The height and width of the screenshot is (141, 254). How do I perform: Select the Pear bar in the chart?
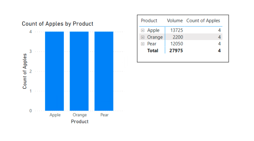coord(104,71)
